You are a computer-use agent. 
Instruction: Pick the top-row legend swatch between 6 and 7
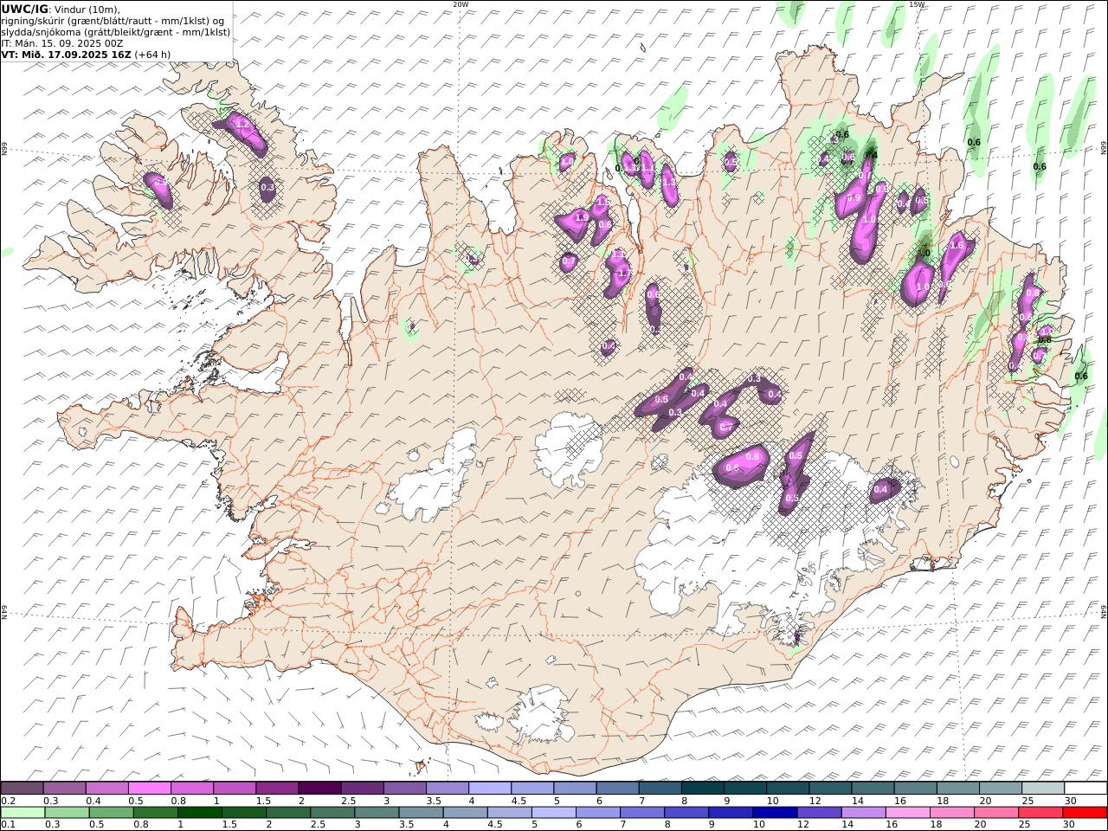617,788
